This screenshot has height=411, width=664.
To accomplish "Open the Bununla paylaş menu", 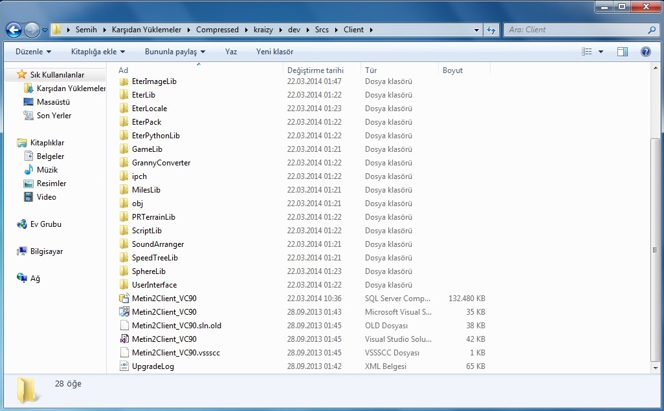I will [175, 52].
